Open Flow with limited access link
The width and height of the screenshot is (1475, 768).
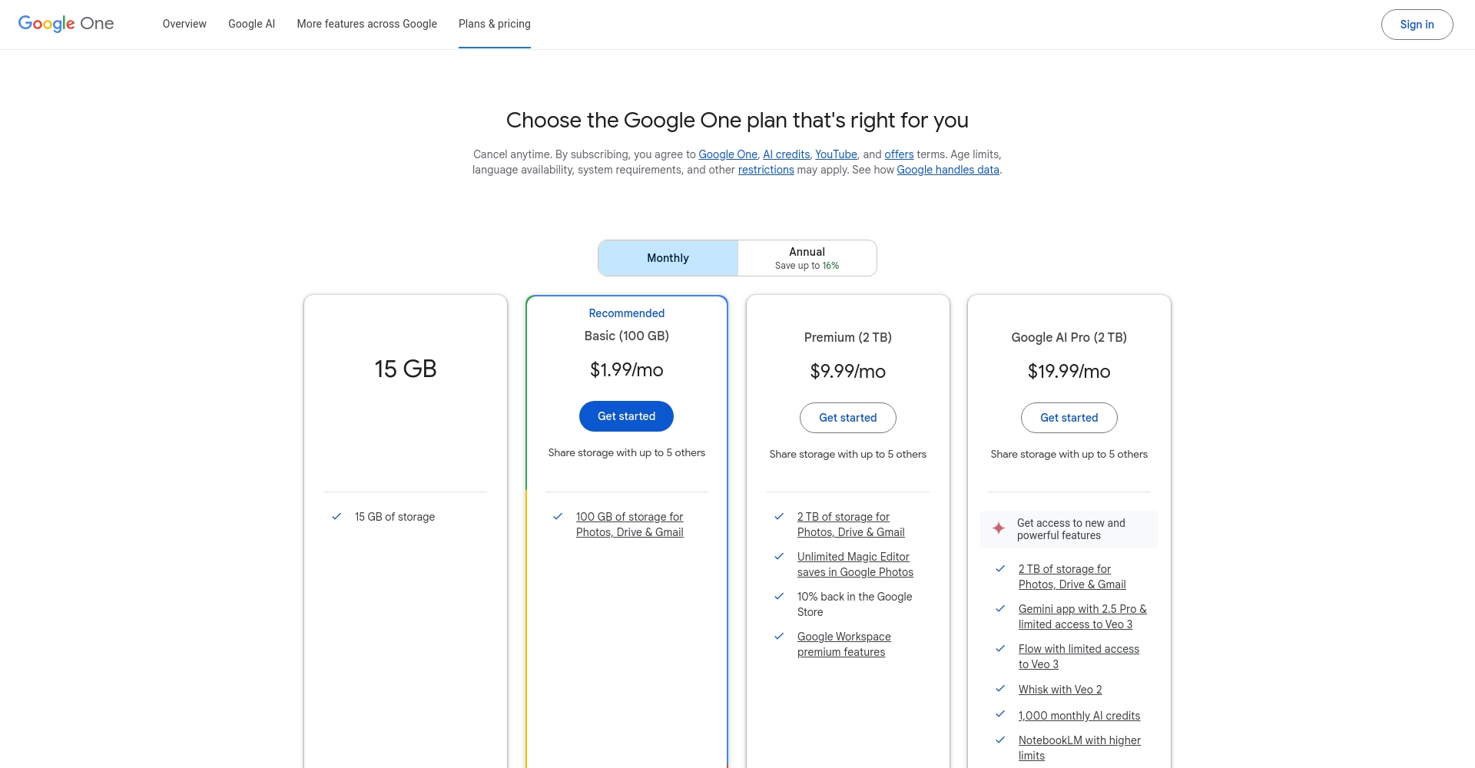[1079, 657]
